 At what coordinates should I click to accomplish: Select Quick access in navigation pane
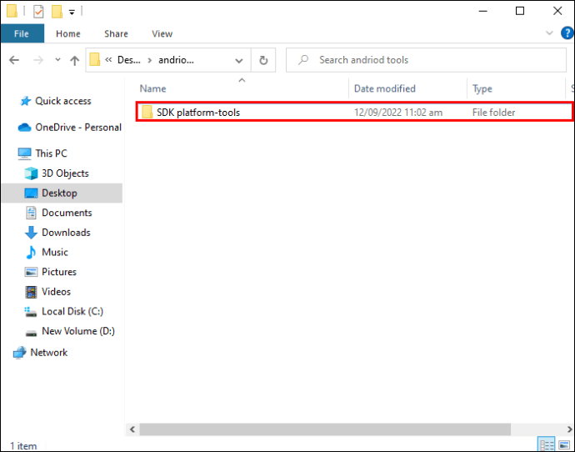click(x=55, y=101)
